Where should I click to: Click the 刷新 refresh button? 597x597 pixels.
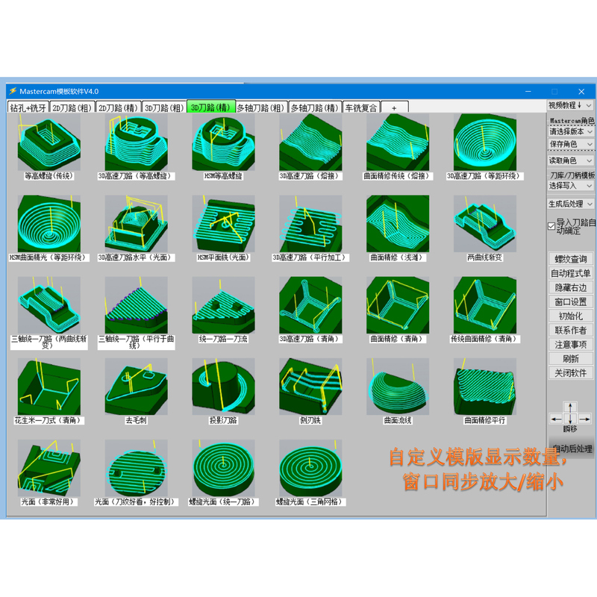[570, 359]
